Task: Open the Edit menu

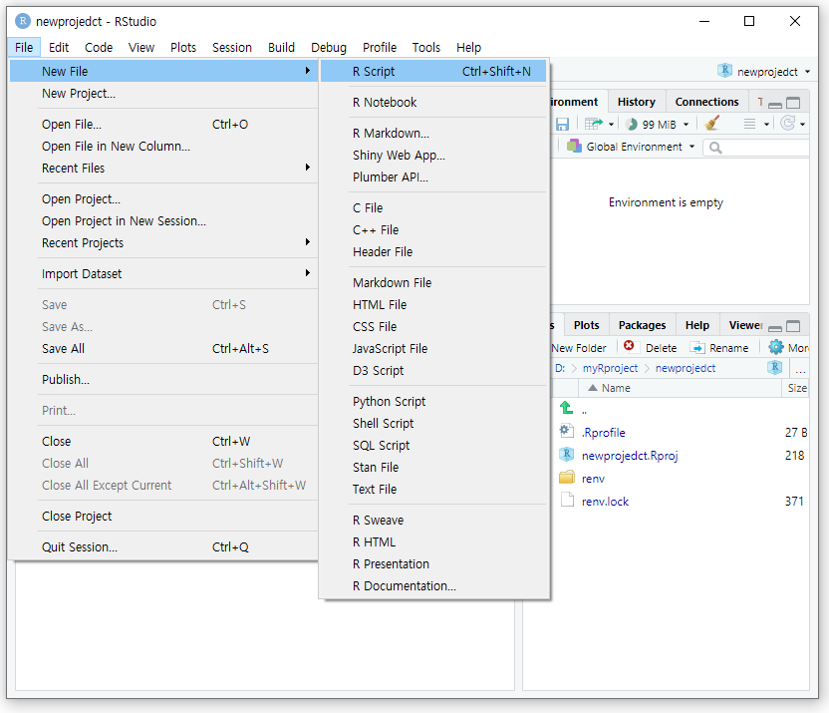Action: (x=59, y=48)
